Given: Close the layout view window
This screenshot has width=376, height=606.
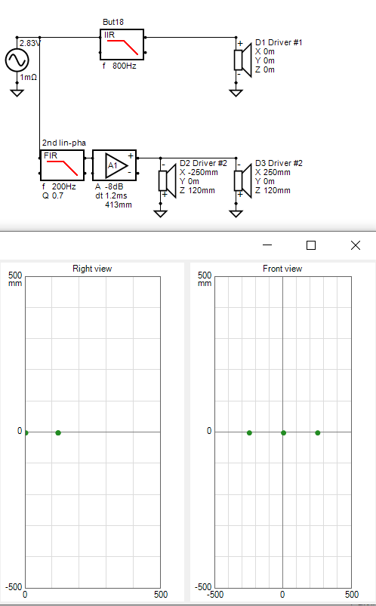Looking at the screenshot, I should point(356,245).
